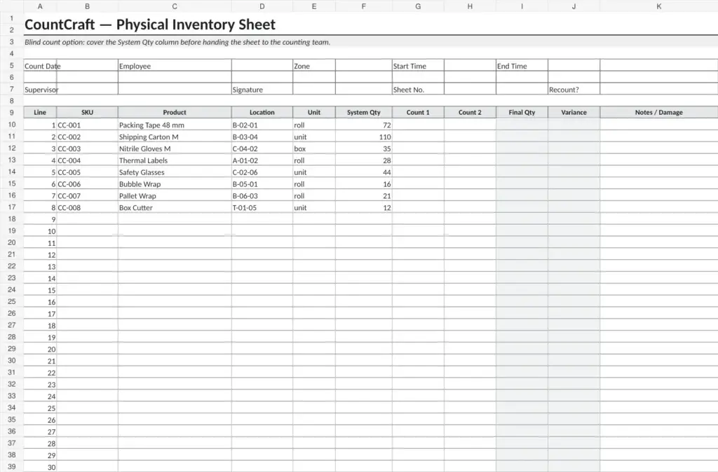
Task: Click product cell Safety Glasses
Action: 175,172
